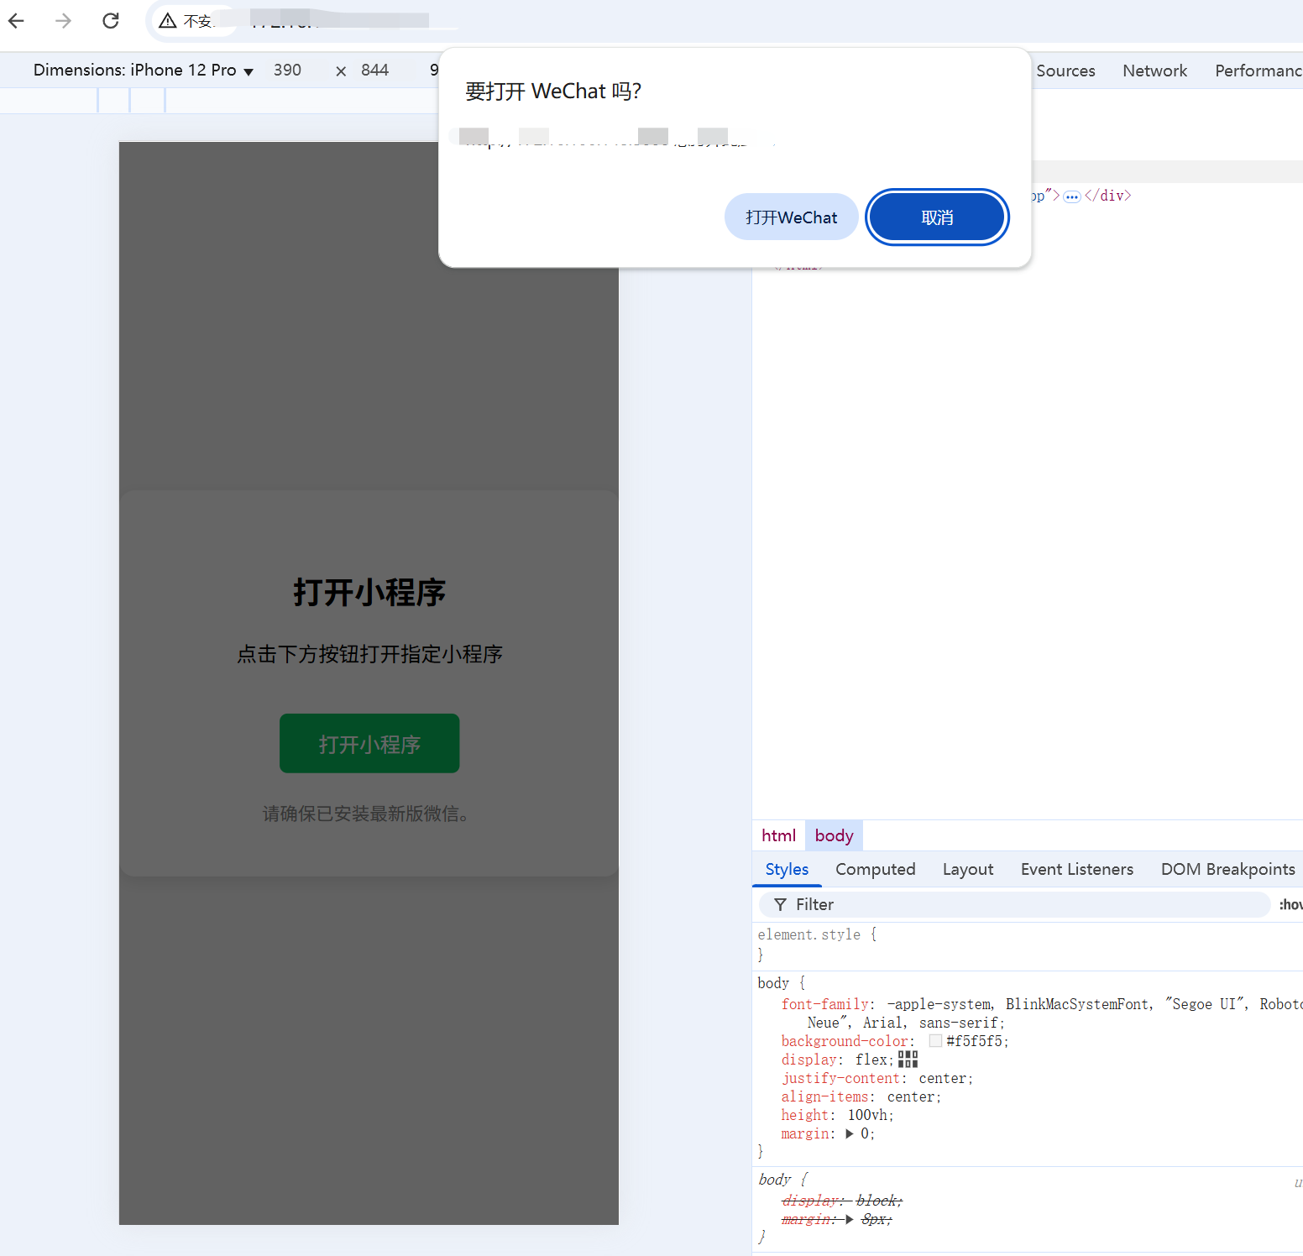
Task: Click the height: 100vh declaration
Action: (x=837, y=1115)
